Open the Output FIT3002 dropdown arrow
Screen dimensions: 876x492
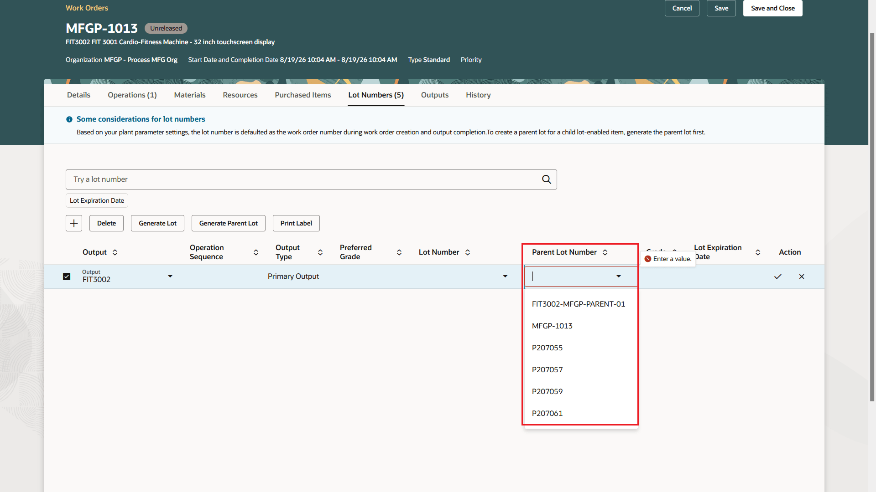coord(170,276)
